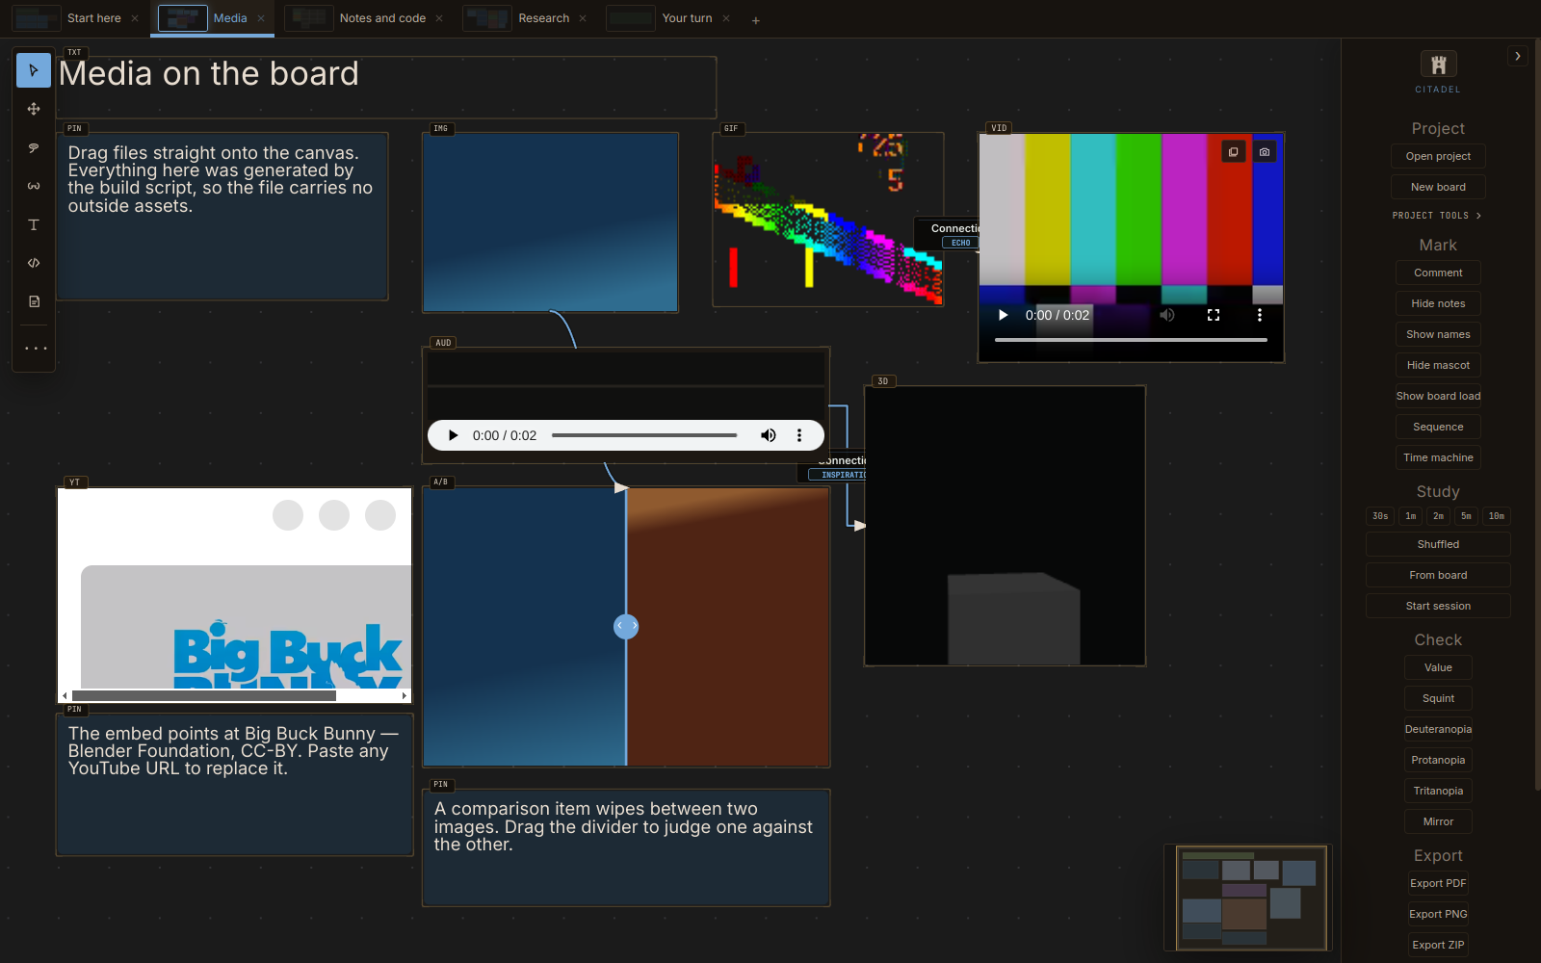1541x963 pixels.
Task: Select the pointer selection tool
Action: (x=34, y=70)
